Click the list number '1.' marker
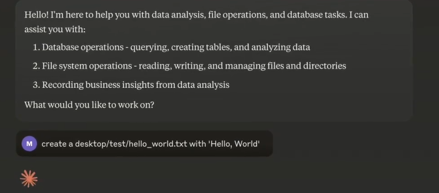Image resolution: width=439 pixels, height=193 pixels. 37,47
